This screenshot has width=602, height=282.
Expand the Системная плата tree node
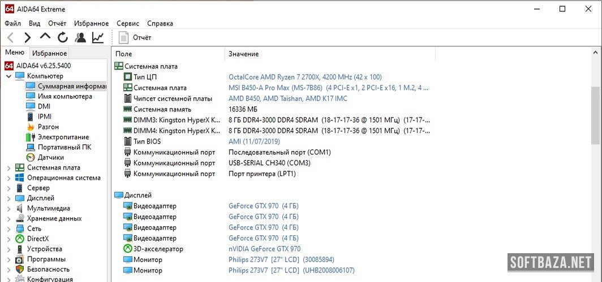pos(8,168)
